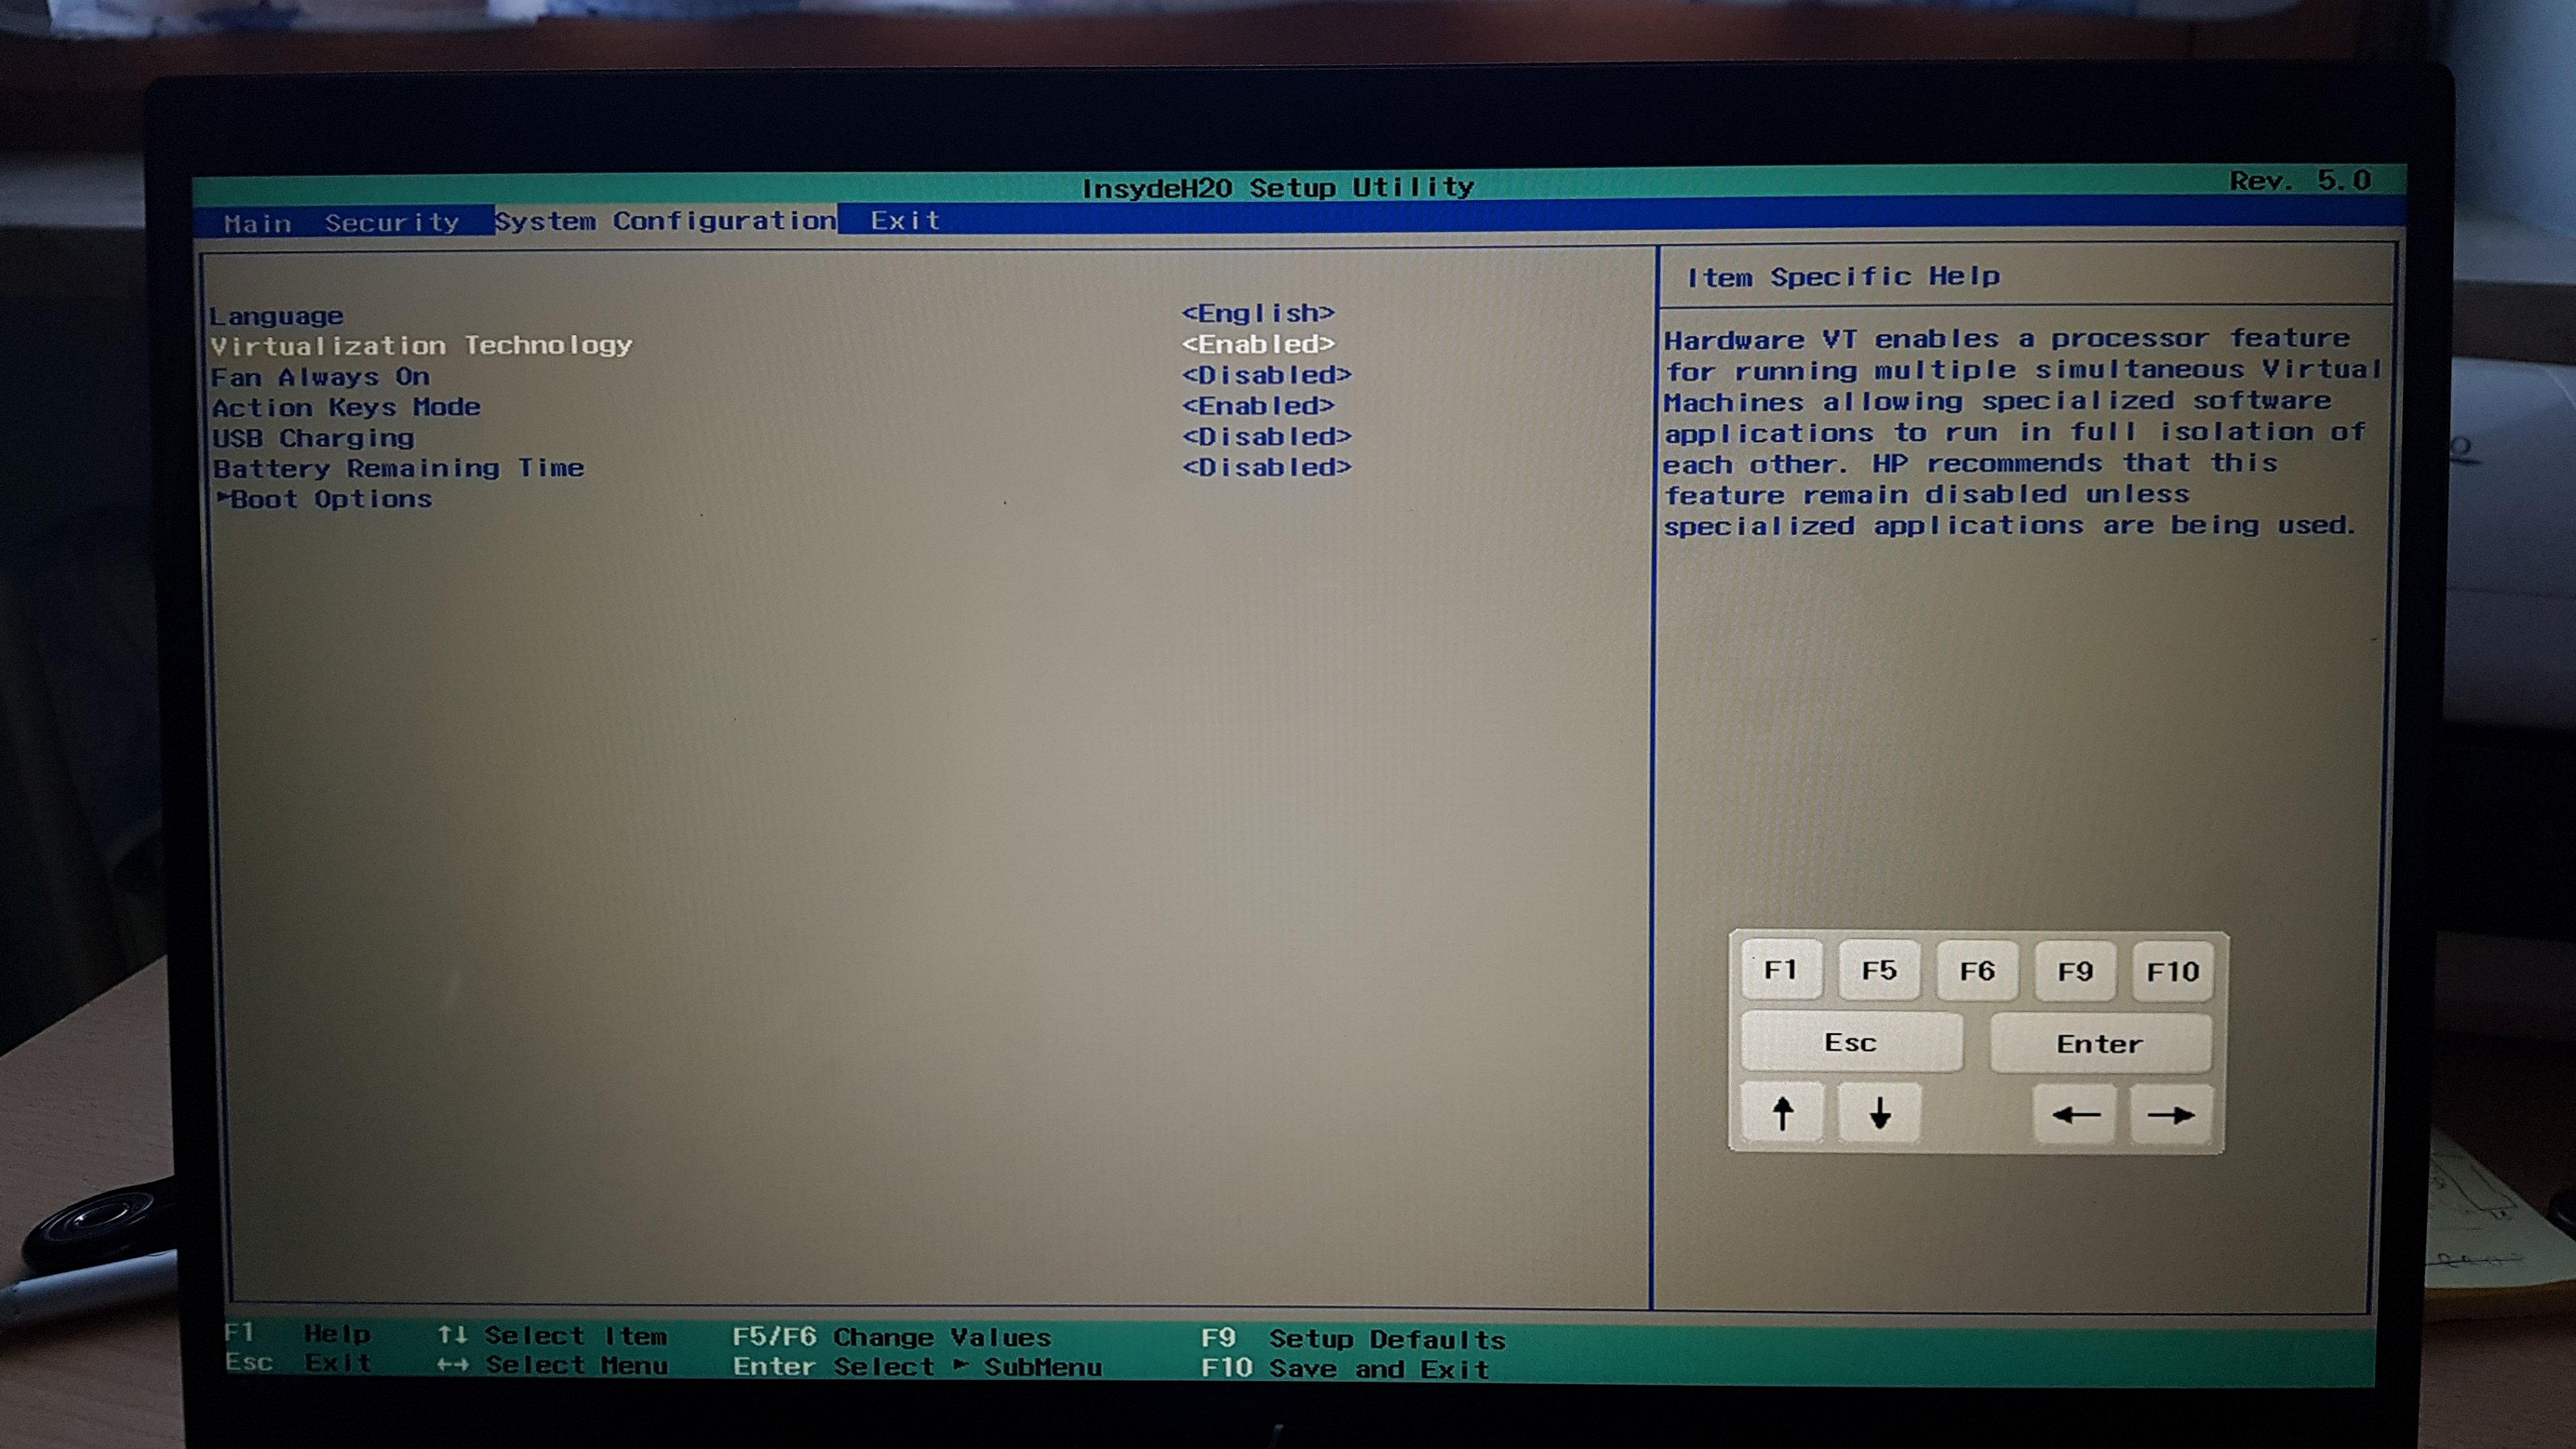Viewport: 2576px width, 1449px height.
Task: Tap the F10 on-screen key
Action: (2172, 971)
